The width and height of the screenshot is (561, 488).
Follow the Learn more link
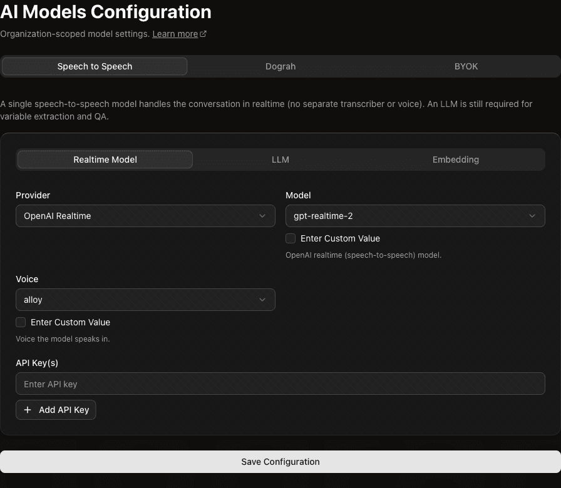pos(175,34)
